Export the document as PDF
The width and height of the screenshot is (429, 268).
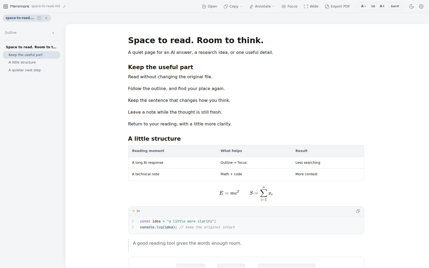click(x=338, y=6)
